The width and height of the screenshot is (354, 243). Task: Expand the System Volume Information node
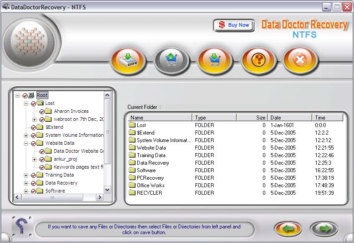(26, 135)
